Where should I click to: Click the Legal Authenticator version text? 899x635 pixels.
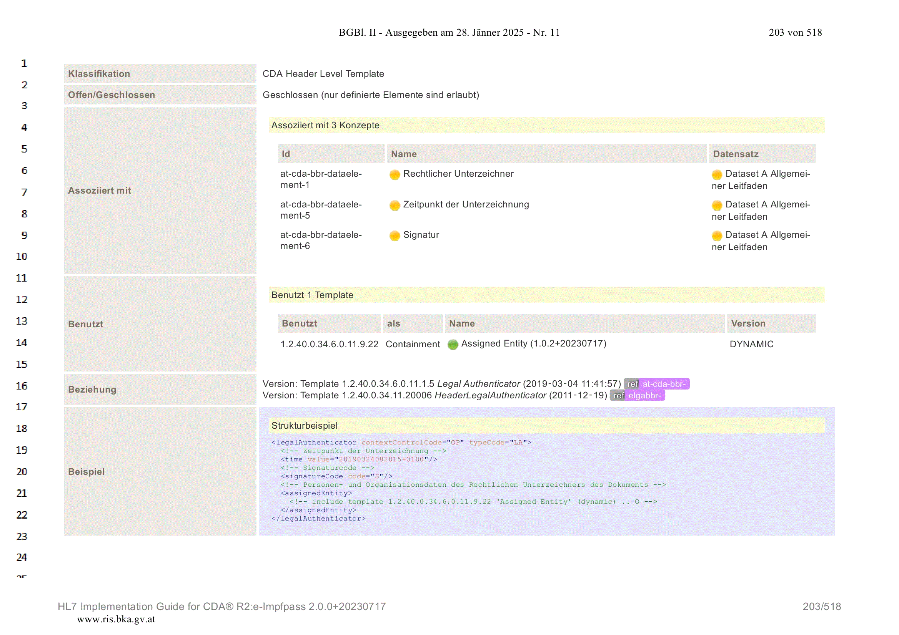point(442,384)
